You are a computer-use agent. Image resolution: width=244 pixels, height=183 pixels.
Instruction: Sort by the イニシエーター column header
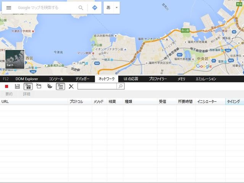click(210, 101)
